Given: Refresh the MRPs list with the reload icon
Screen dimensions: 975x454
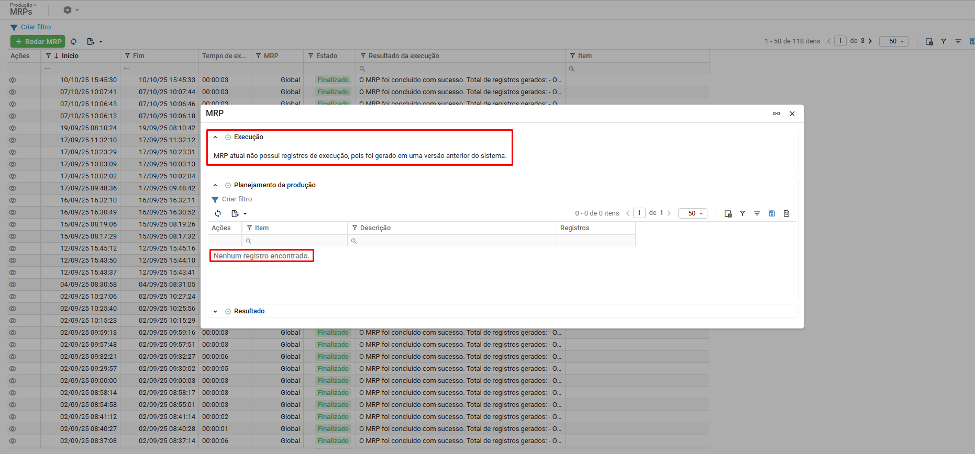Looking at the screenshot, I should (74, 41).
